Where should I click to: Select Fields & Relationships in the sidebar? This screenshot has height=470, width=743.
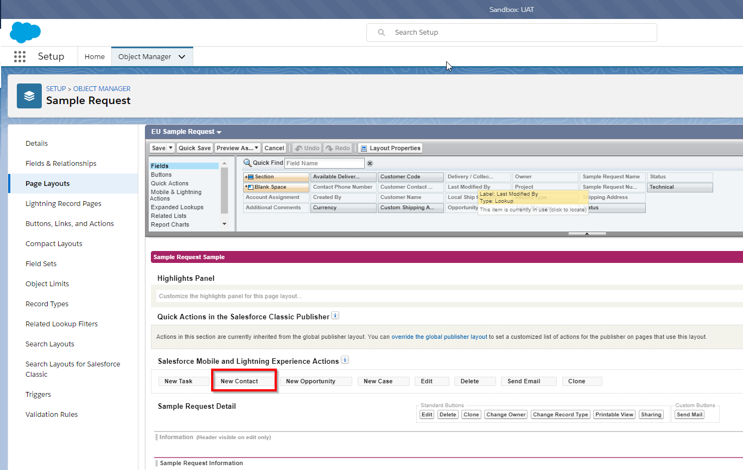click(x=61, y=163)
